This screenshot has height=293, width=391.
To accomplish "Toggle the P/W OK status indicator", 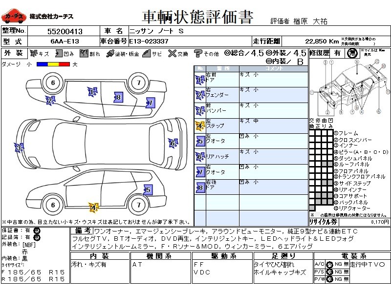I will point(329,279).
